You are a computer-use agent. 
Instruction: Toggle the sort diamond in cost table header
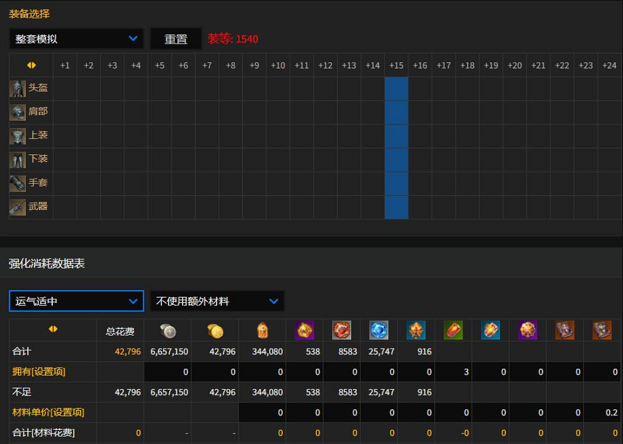pos(54,330)
